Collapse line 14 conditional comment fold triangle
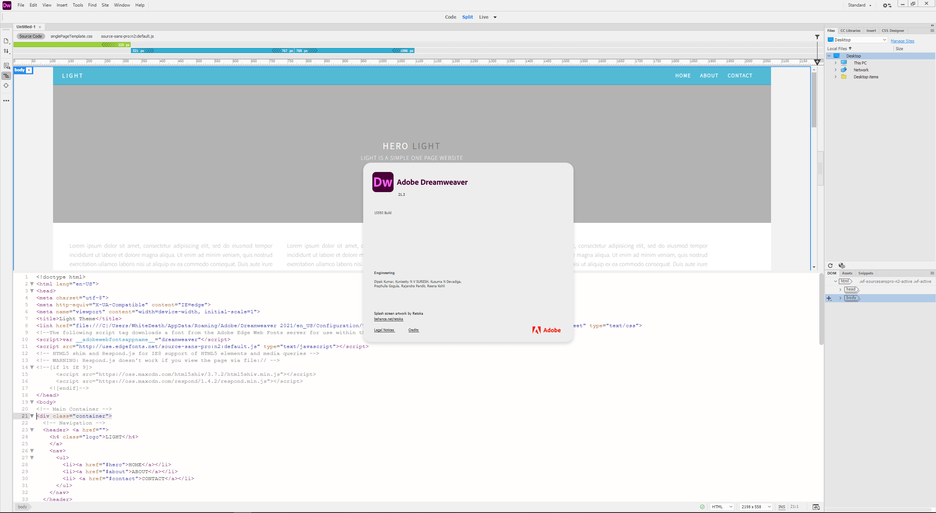This screenshot has height=513, width=936. point(32,367)
